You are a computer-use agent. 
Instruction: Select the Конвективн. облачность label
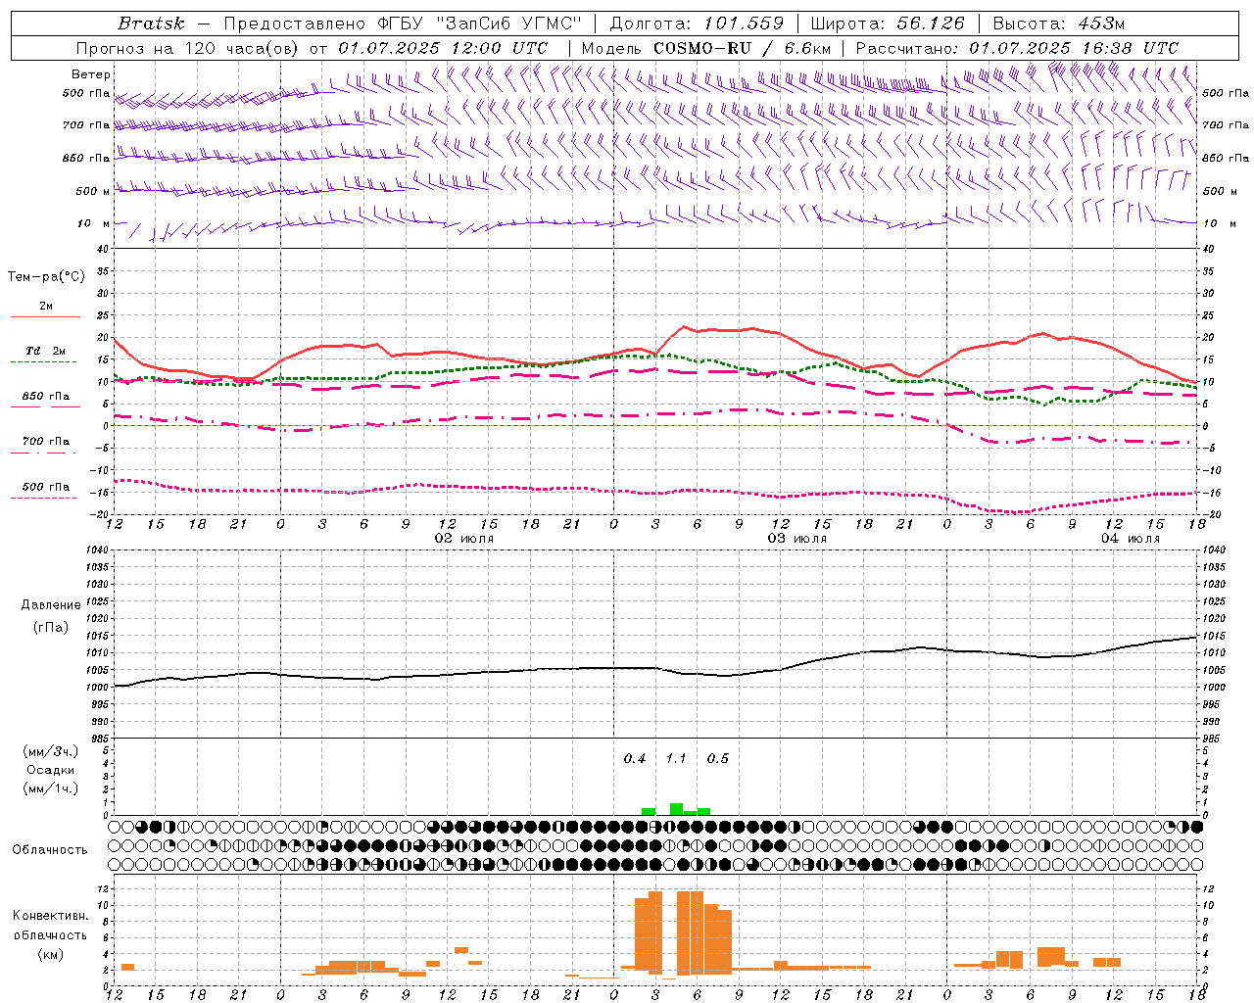click(x=50, y=926)
